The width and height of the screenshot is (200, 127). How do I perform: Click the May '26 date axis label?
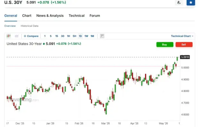163,123
